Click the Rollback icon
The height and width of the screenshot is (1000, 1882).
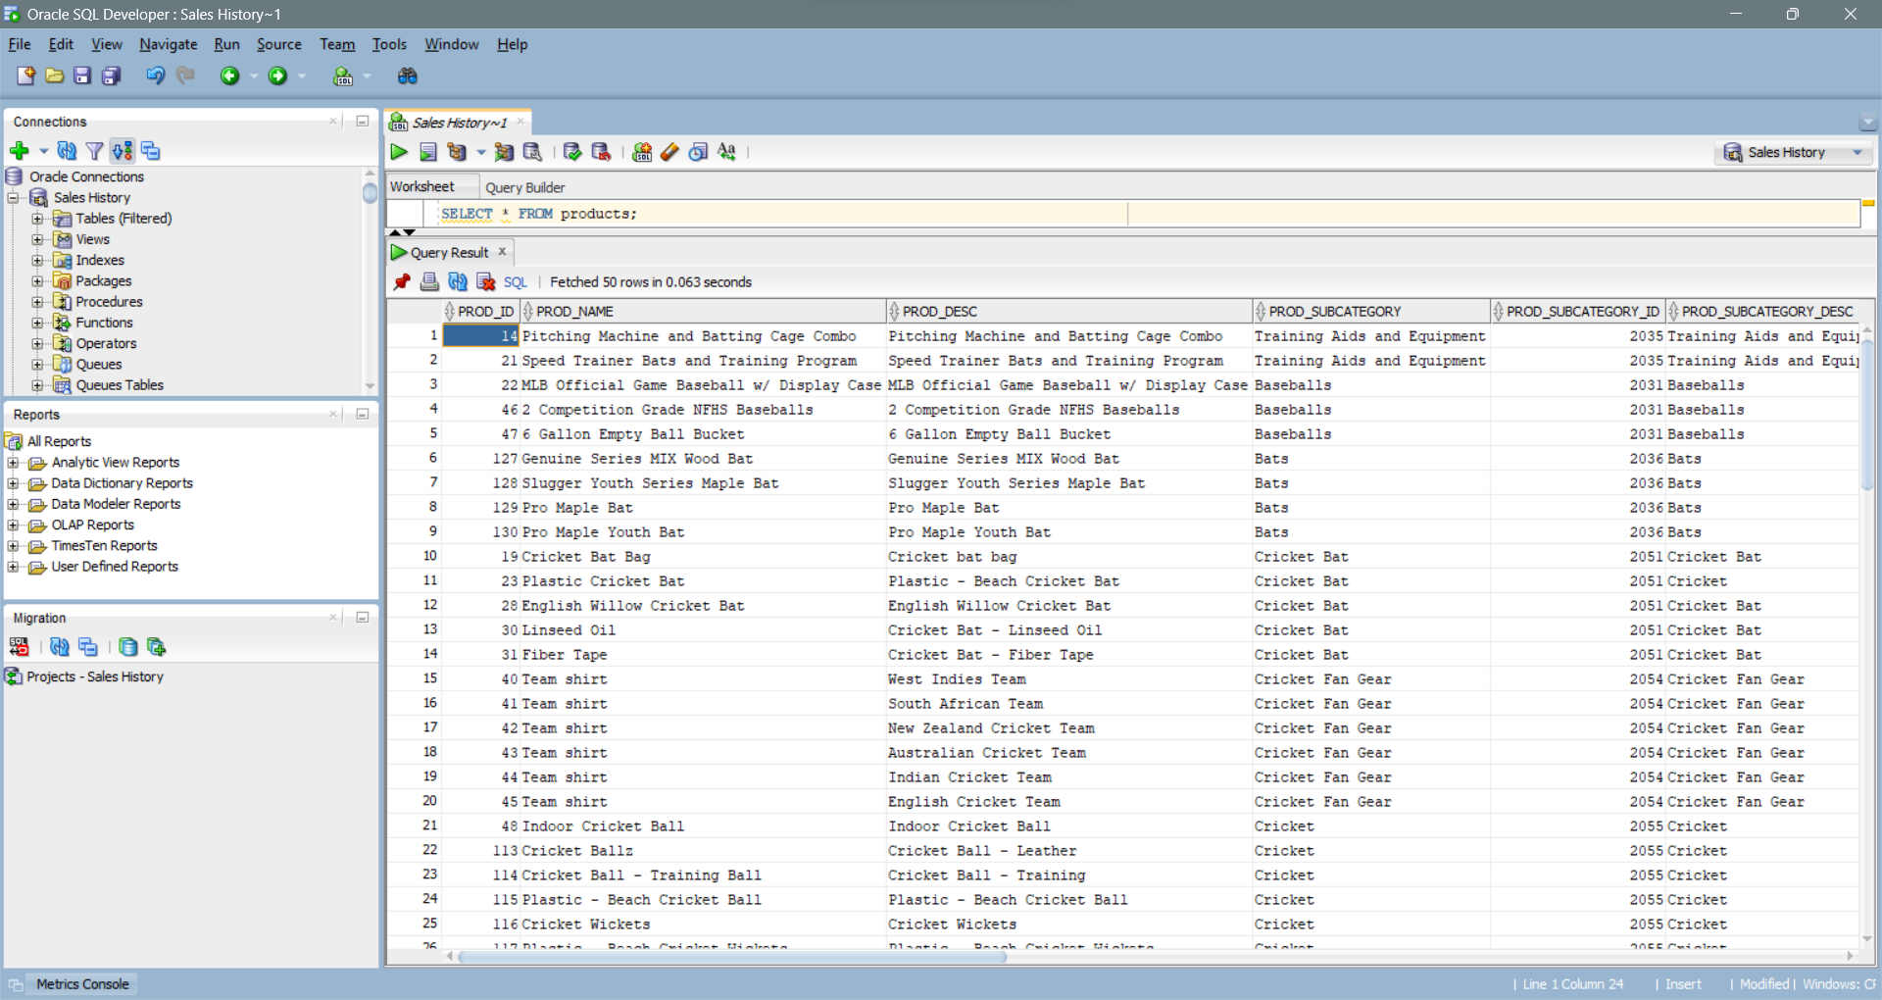click(601, 152)
